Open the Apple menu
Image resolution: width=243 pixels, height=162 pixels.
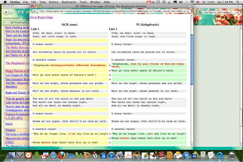5,2
